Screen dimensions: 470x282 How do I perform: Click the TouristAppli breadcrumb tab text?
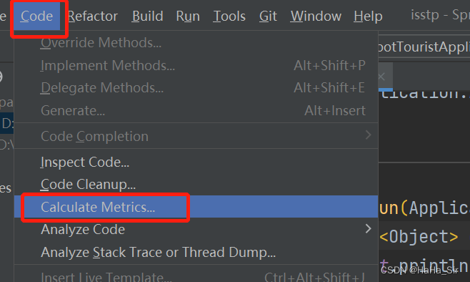tap(424, 47)
